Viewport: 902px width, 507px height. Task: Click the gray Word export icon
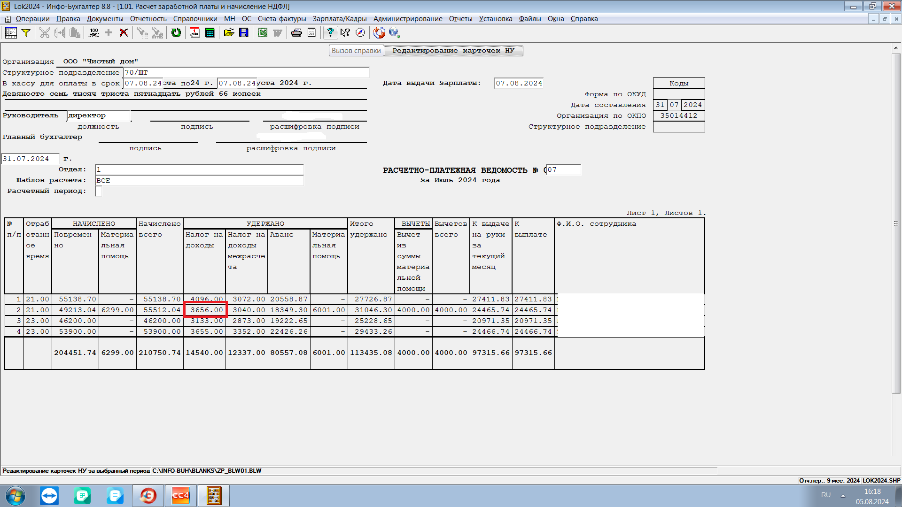pos(278,32)
